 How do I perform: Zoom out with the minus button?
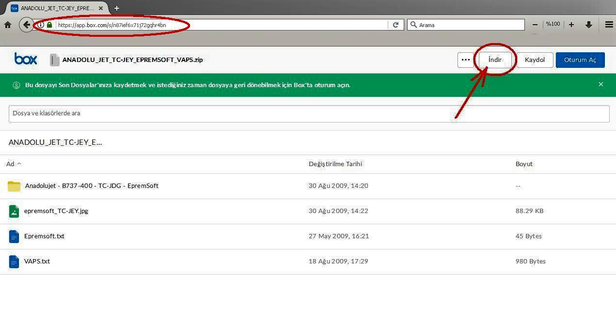(535, 25)
